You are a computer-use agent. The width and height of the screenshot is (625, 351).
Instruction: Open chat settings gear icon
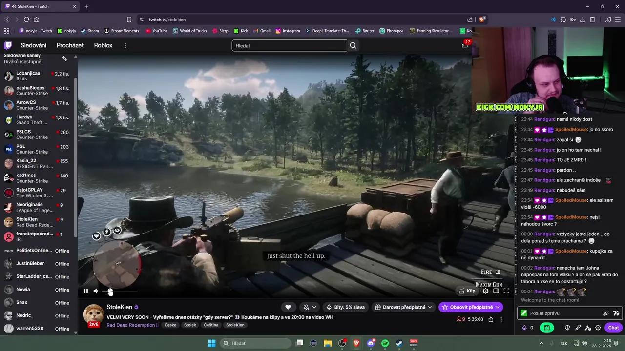click(598, 328)
